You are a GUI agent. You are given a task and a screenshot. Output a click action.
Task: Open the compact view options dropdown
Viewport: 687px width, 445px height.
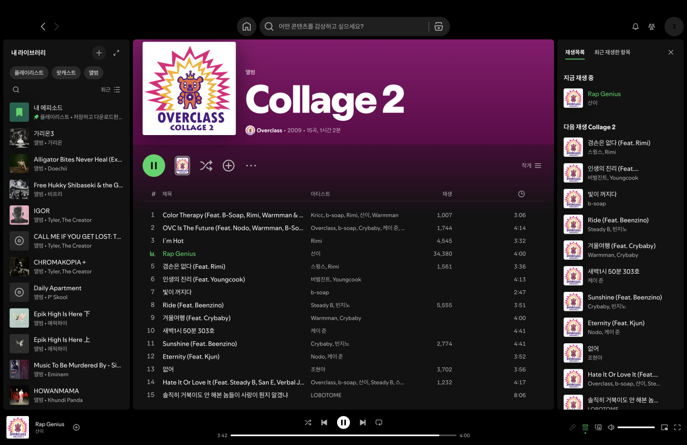point(531,166)
